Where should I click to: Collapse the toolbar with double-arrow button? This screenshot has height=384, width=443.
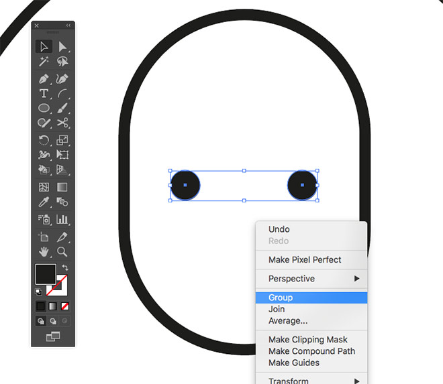point(68,25)
